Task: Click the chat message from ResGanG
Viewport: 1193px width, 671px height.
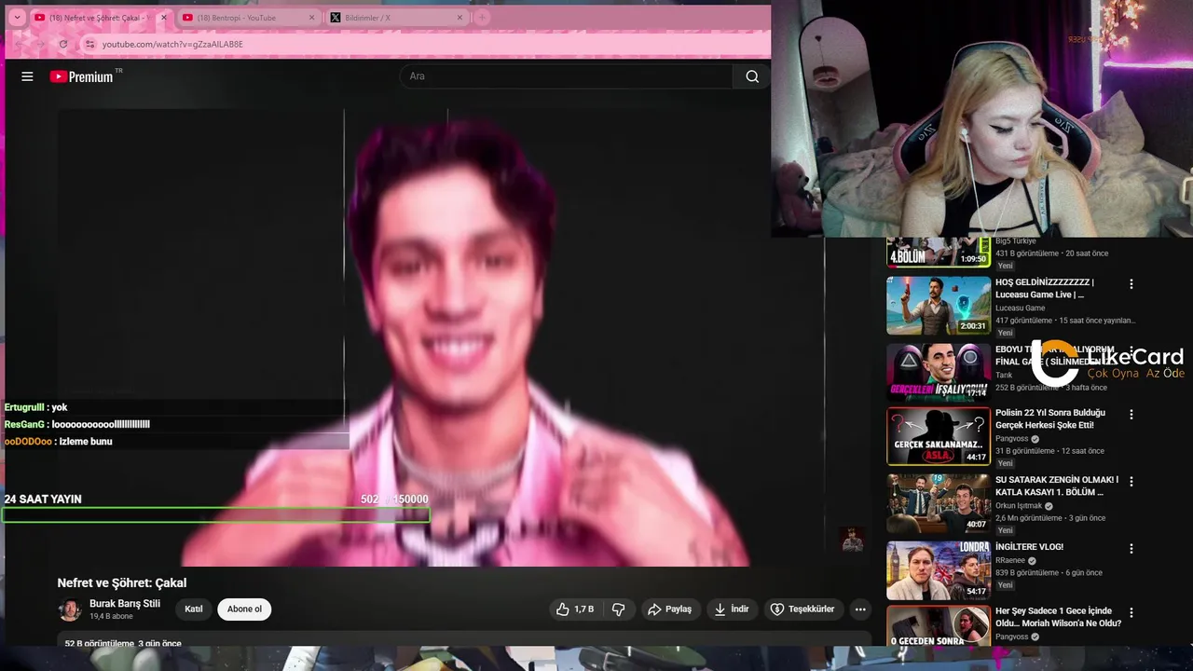Action: (76, 424)
